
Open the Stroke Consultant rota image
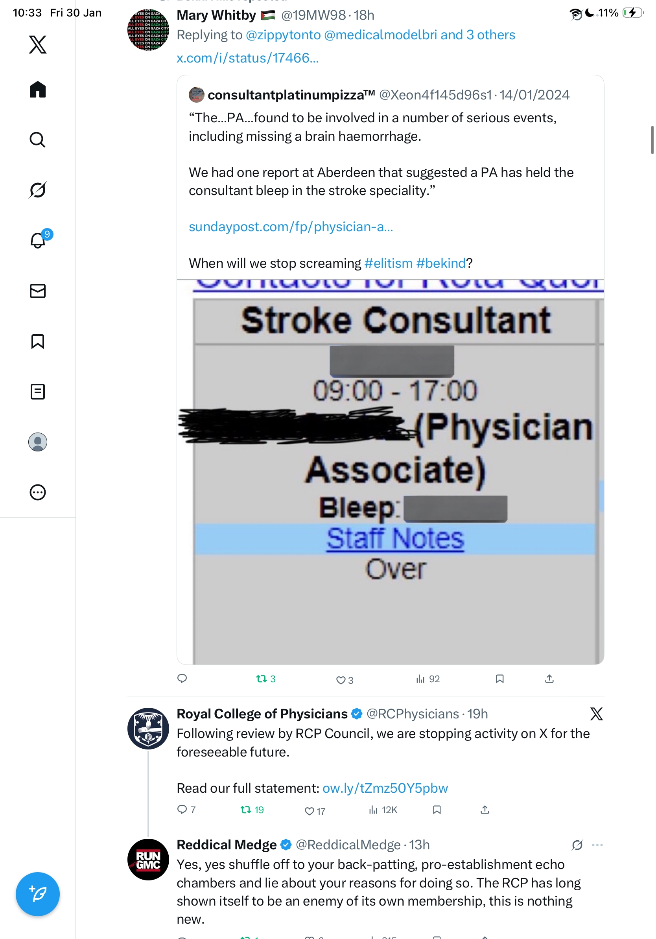[390, 470]
